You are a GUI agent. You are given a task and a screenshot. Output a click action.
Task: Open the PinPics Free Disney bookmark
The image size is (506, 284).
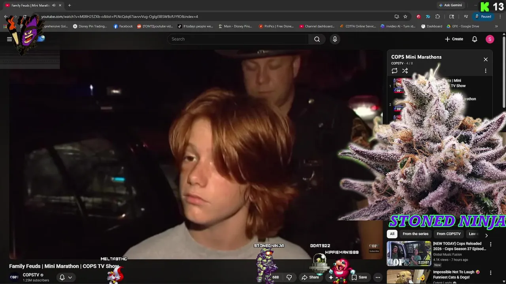(x=276, y=26)
